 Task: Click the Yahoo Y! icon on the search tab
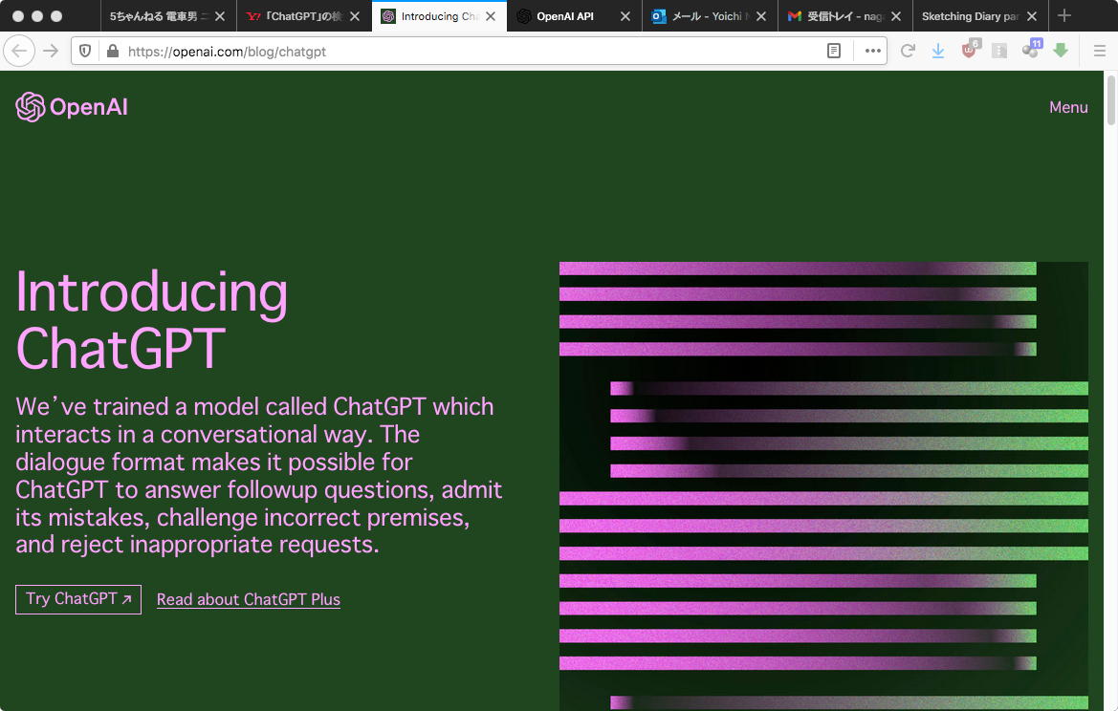pyautogui.click(x=253, y=16)
